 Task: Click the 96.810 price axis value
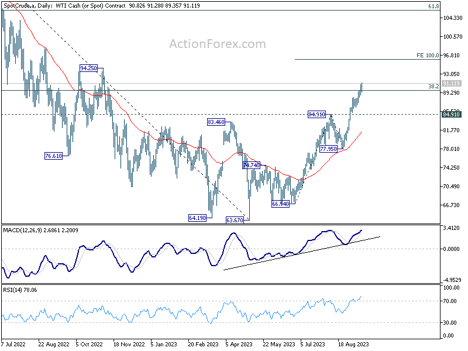click(x=452, y=55)
